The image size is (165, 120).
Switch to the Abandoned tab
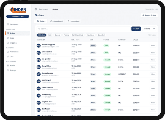click(56, 21)
